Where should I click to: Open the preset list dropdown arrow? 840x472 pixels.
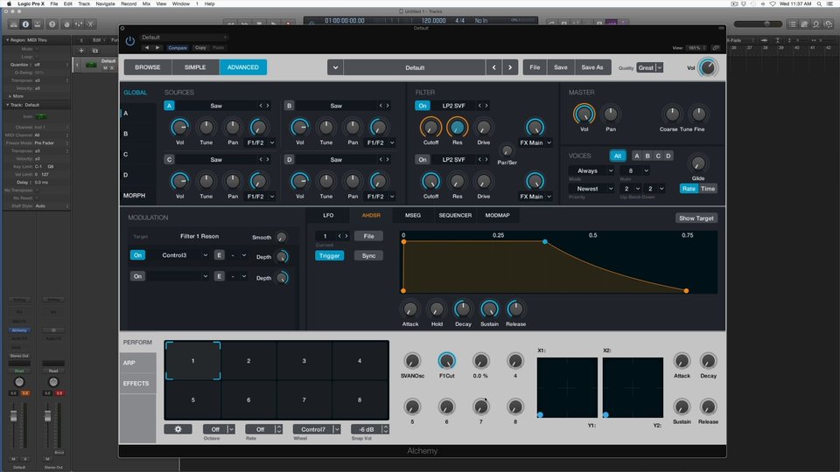pyautogui.click(x=335, y=67)
